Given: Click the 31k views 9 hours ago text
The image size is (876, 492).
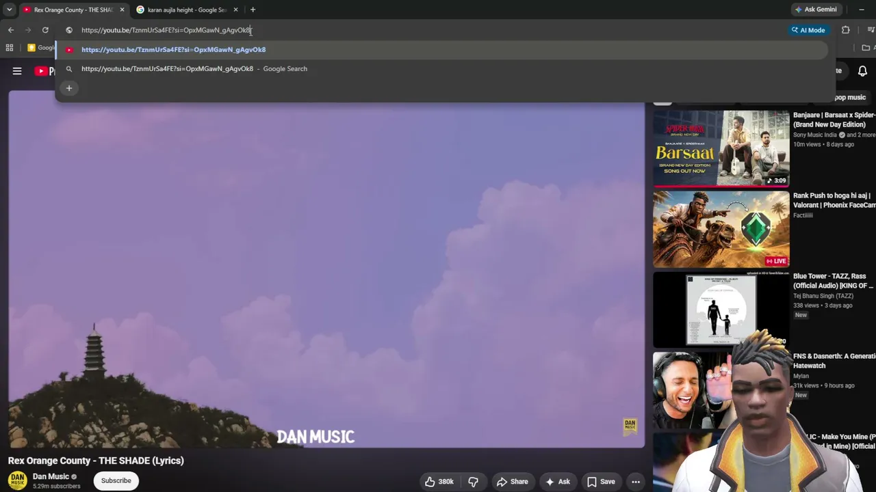Looking at the screenshot, I should click(x=824, y=385).
